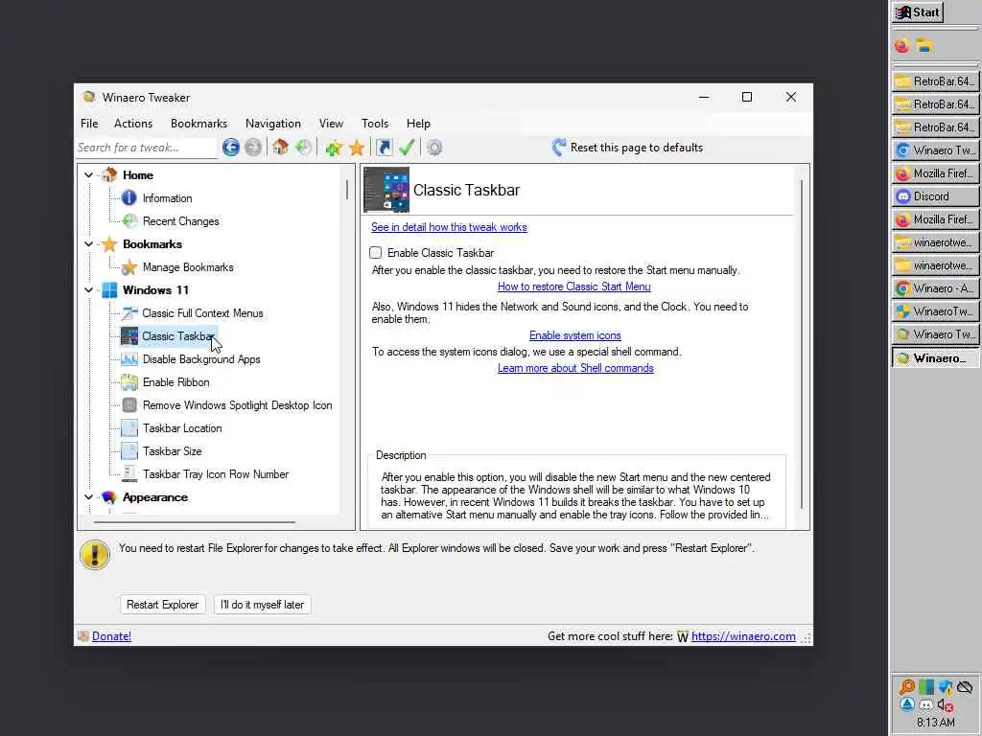This screenshot has width=982, height=736.
Task: Click the crossed-out cloud tray icon
Action: click(965, 687)
